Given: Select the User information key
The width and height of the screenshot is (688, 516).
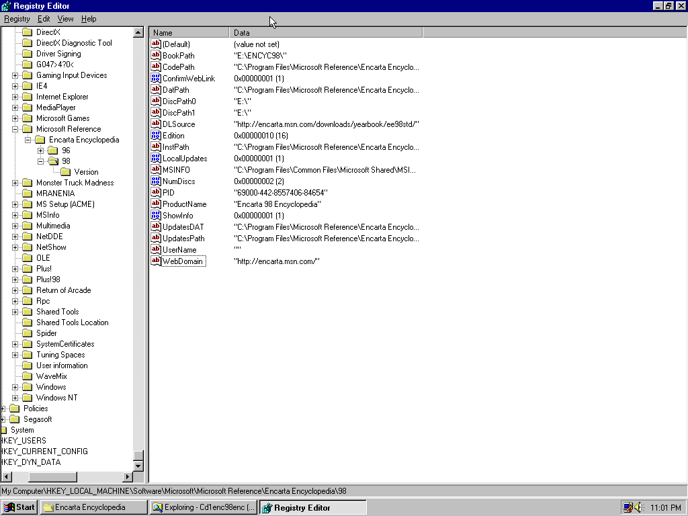Looking at the screenshot, I should [62, 365].
